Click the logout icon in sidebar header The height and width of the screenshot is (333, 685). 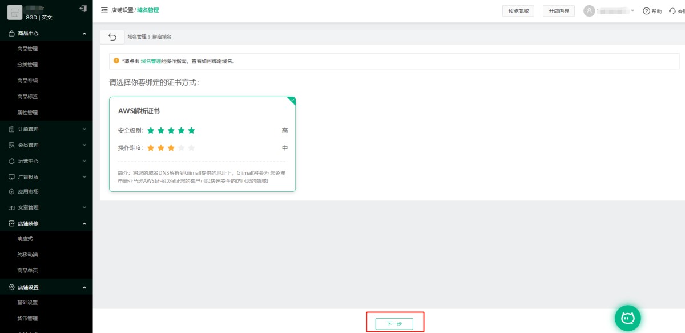coord(83,9)
